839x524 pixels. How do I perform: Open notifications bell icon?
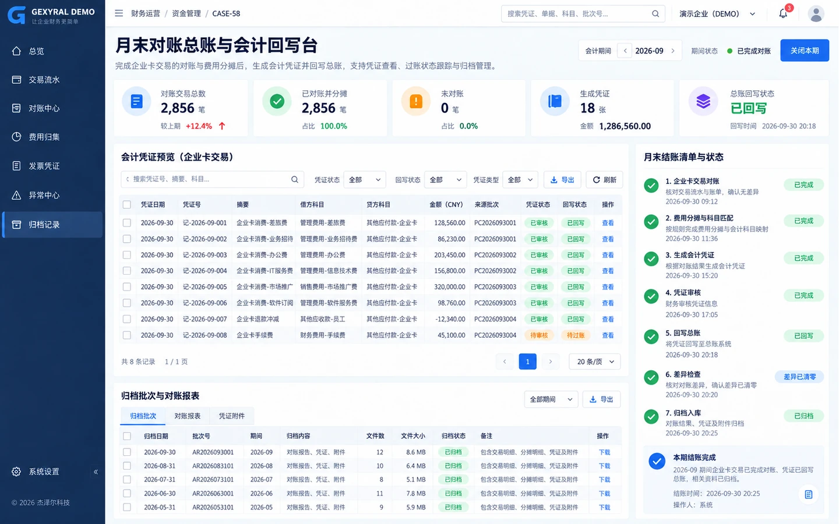coord(783,13)
